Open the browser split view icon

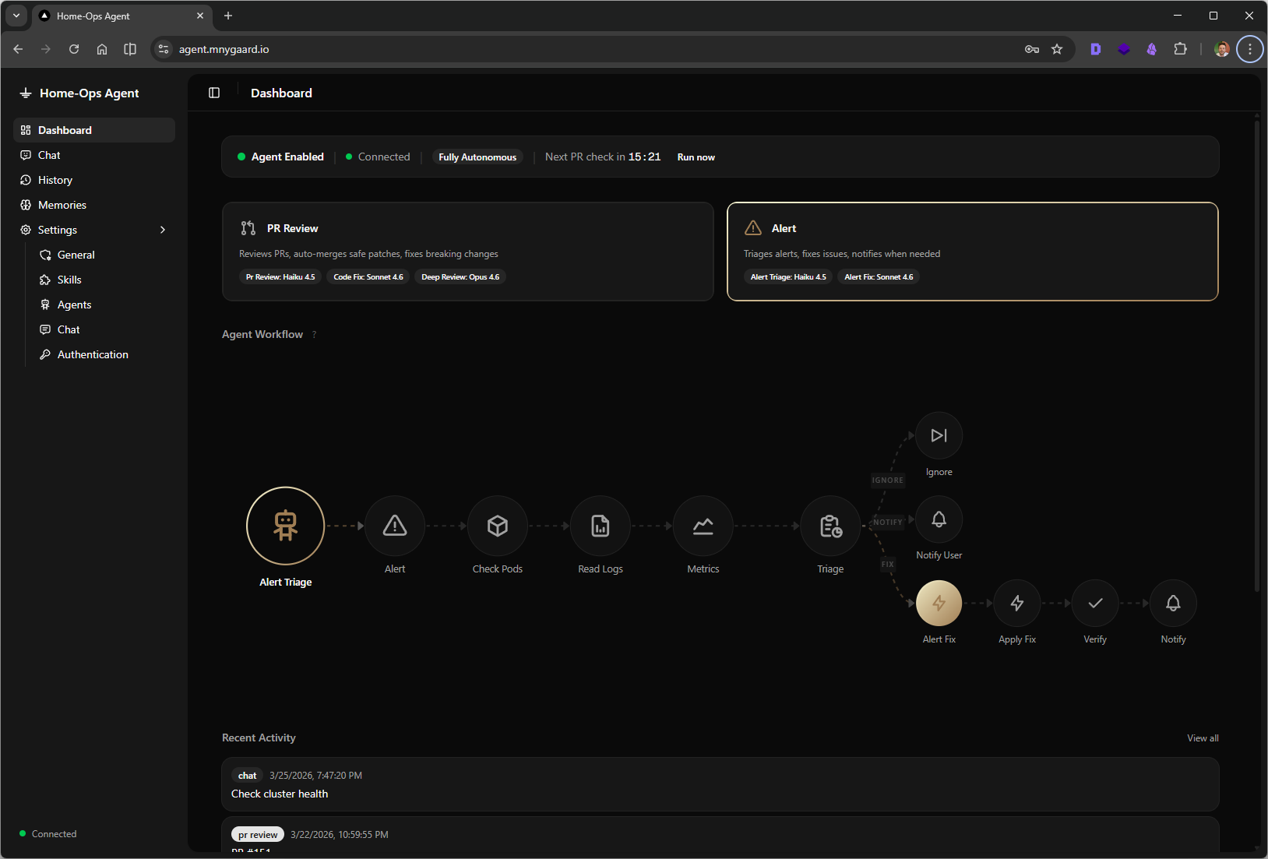tap(130, 49)
